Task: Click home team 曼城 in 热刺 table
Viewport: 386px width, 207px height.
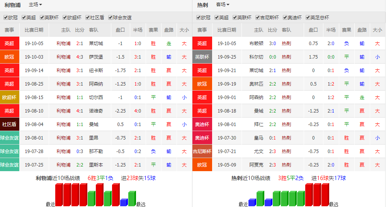Action: 259,111
